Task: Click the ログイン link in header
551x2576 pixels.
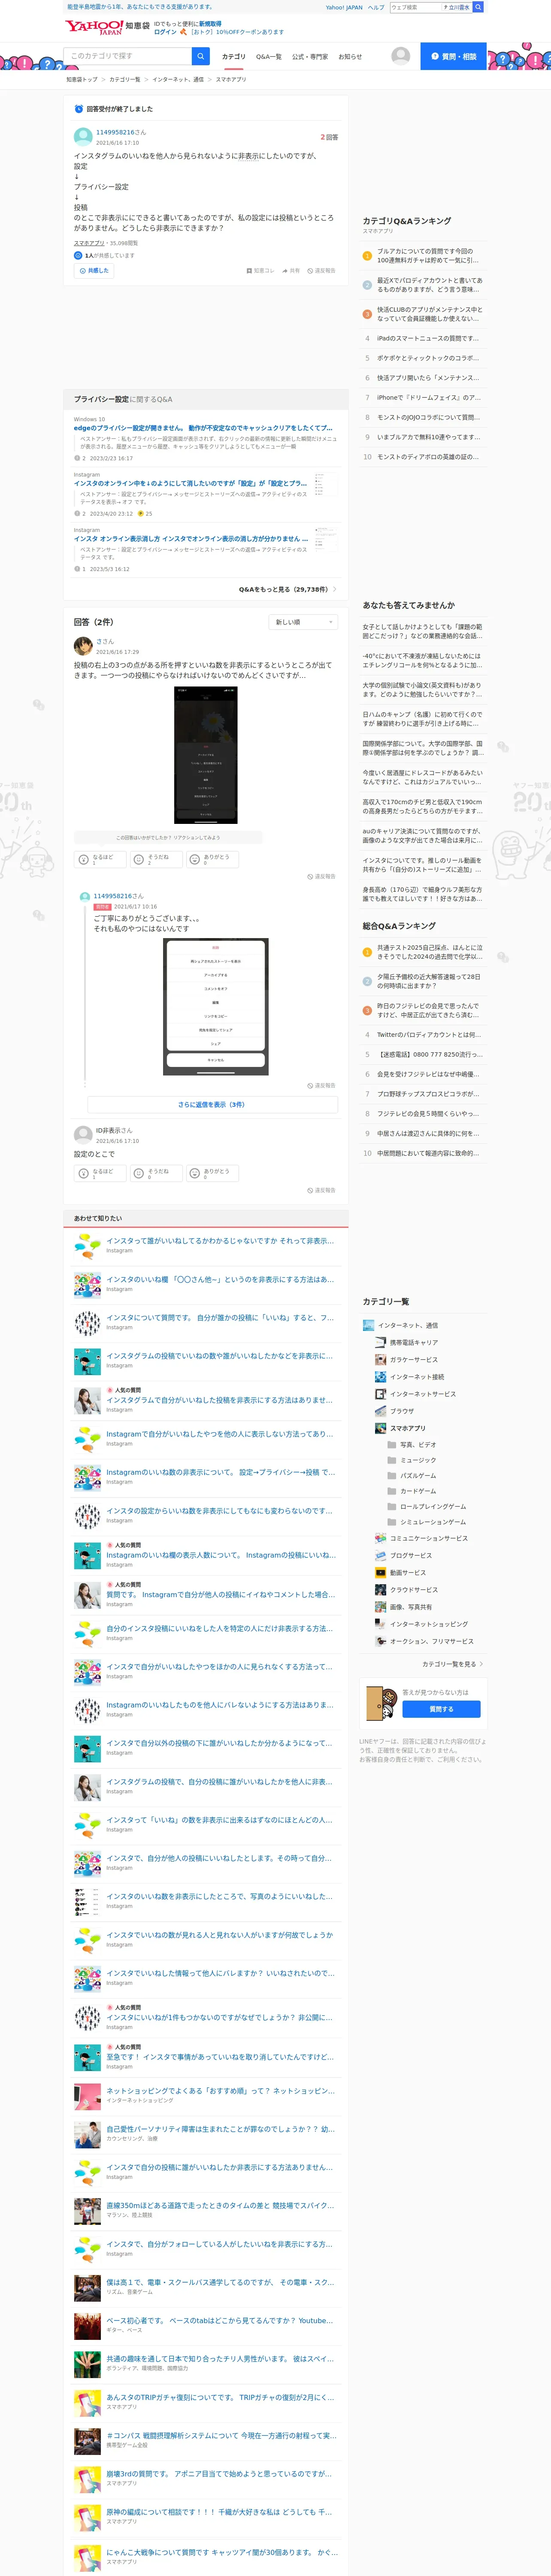Action: pos(165,32)
